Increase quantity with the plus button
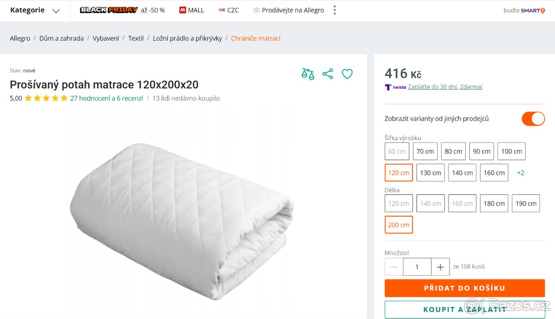Screen dimensions: 555x319 (440, 267)
